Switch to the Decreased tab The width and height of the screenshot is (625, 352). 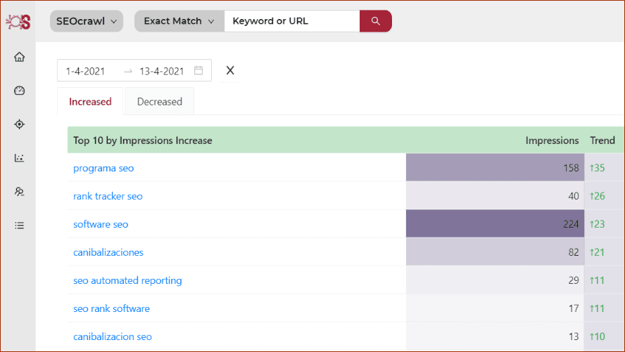click(x=160, y=102)
